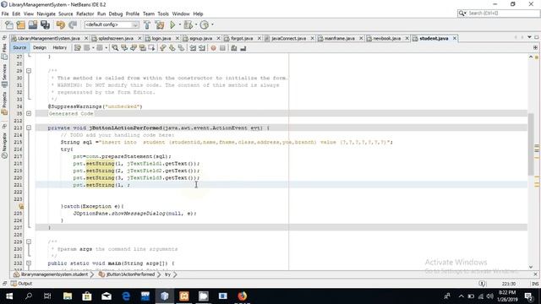Collapse the fold at line 29 comment
This screenshot has width=541, height=304.
(x=29, y=71)
